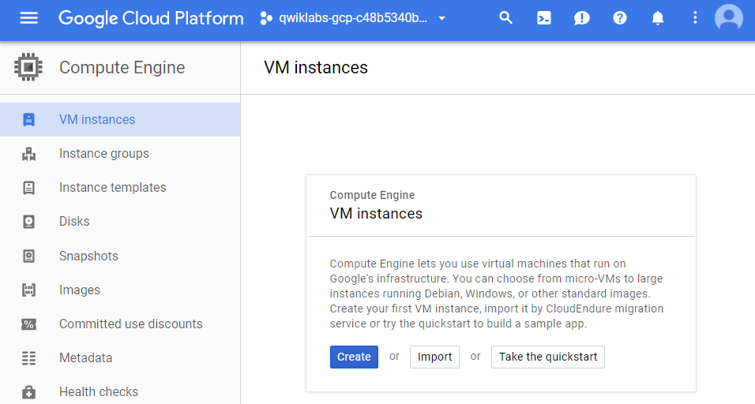The image size is (755, 404).
Task: Click the Metadata list icon
Action: pos(29,358)
